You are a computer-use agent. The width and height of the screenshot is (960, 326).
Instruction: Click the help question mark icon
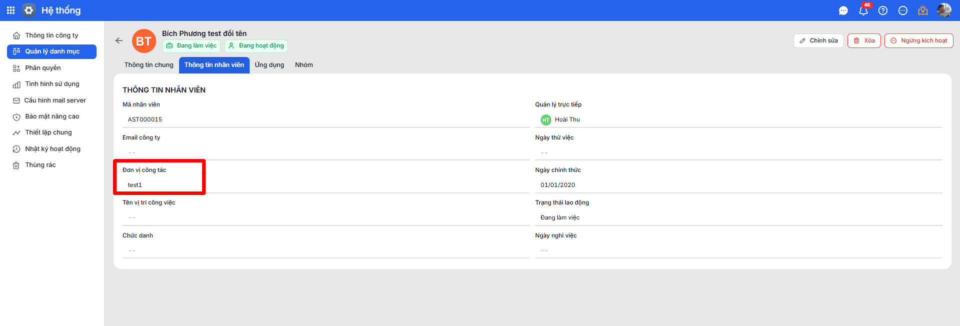coord(883,10)
